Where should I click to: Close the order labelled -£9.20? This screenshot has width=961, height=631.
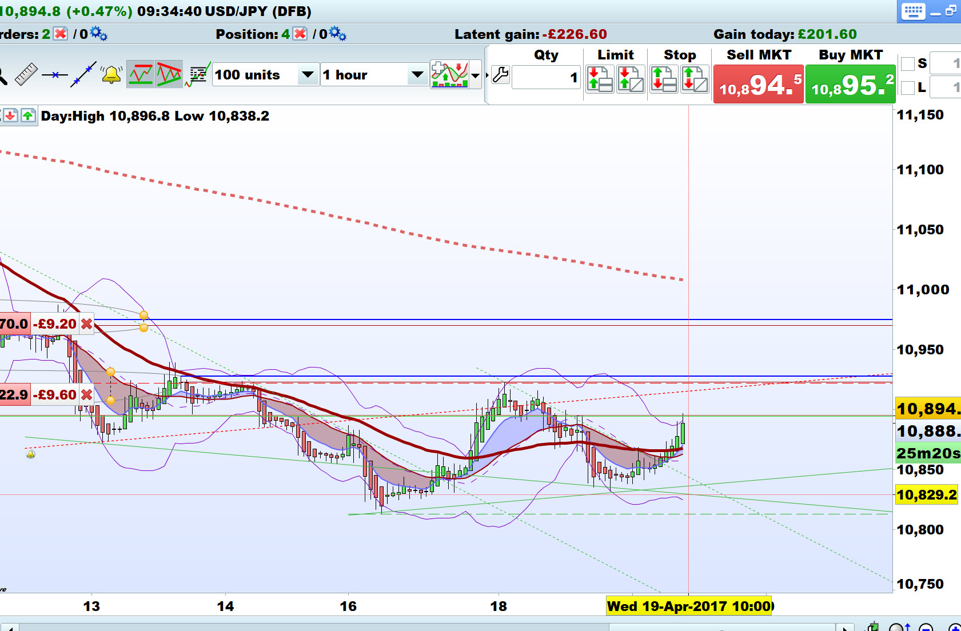(x=86, y=324)
